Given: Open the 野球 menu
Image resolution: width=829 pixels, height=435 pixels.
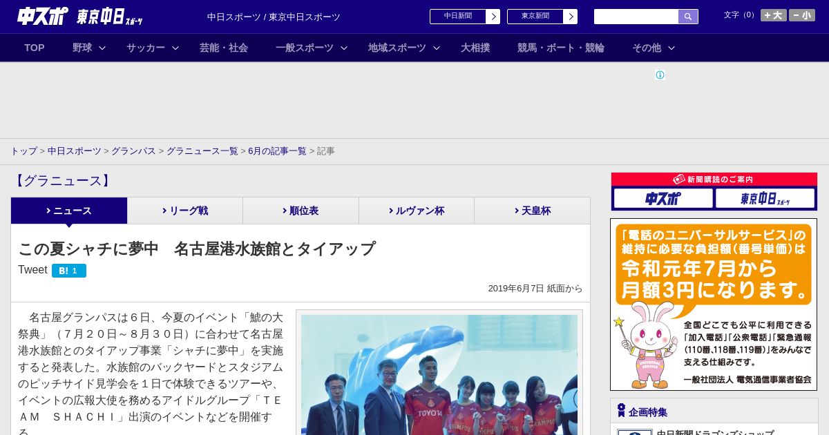Looking at the screenshot, I should [x=82, y=48].
